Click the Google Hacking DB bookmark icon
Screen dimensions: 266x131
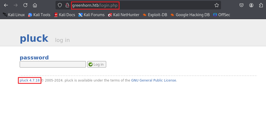[x=172, y=15]
